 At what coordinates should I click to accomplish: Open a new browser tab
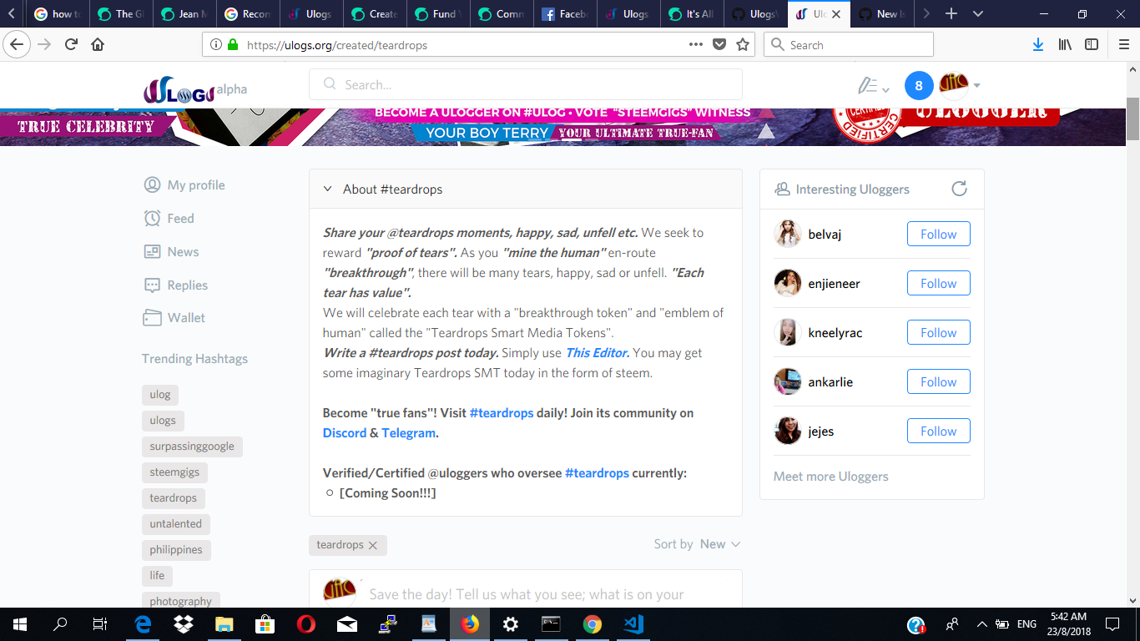pos(951,14)
